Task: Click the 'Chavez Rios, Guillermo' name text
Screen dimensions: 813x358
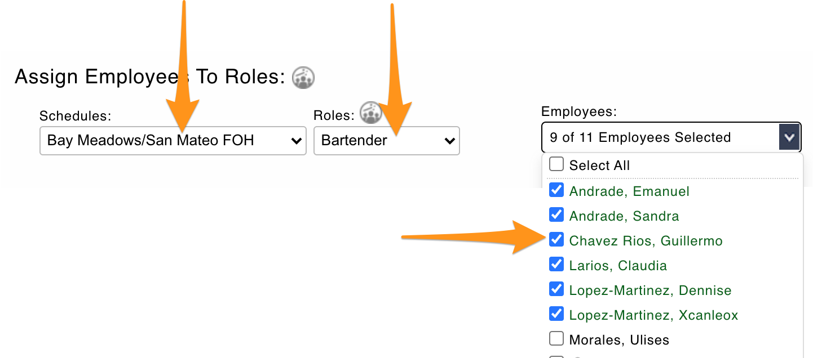Action: tap(646, 241)
